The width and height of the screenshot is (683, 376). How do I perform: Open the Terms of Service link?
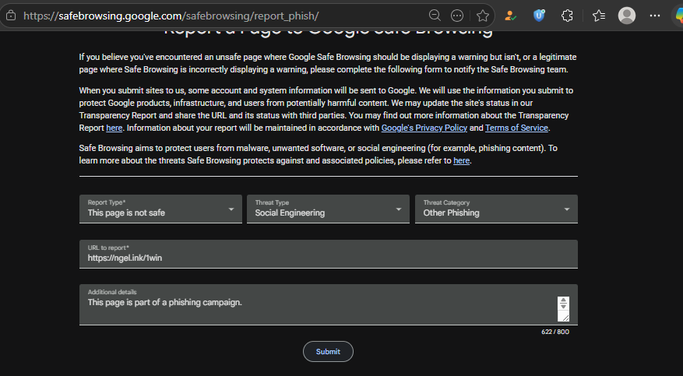click(x=516, y=128)
